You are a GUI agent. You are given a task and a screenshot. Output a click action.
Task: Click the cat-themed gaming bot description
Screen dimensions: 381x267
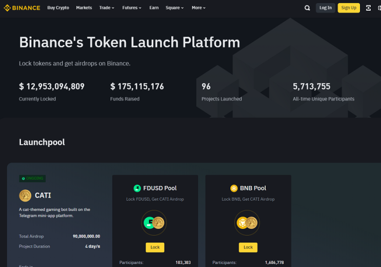point(55,213)
